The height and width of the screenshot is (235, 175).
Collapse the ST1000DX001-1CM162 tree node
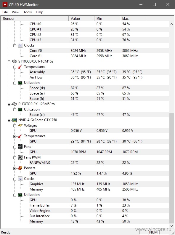click(9, 62)
